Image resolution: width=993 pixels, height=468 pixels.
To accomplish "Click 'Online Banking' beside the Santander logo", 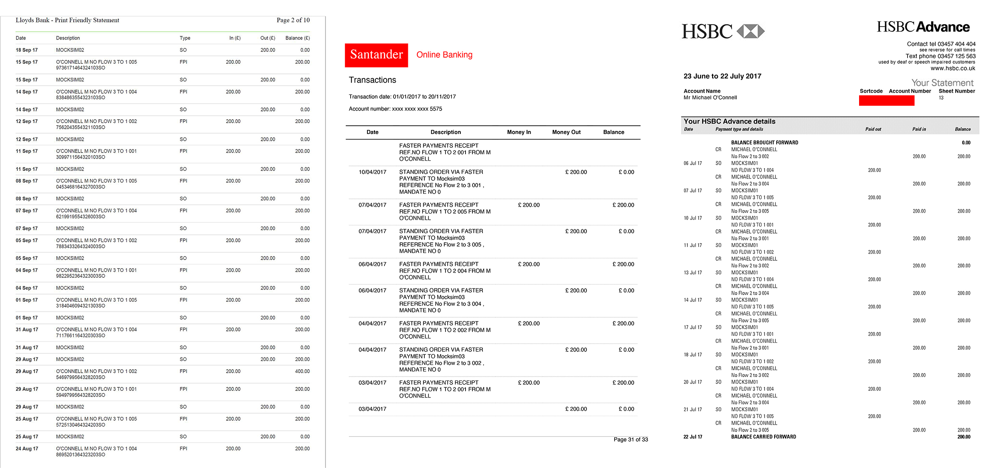I will 444,55.
